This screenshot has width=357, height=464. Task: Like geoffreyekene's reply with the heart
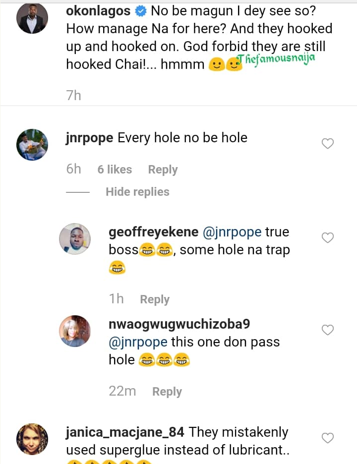click(328, 238)
